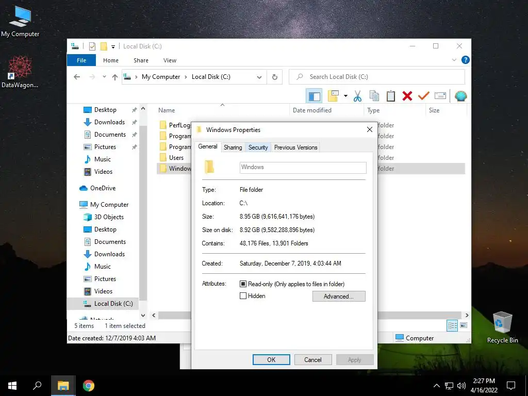Click the orange checkmark Properties icon
The width and height of the screenshot is (528, 396).
click(424, 96)
